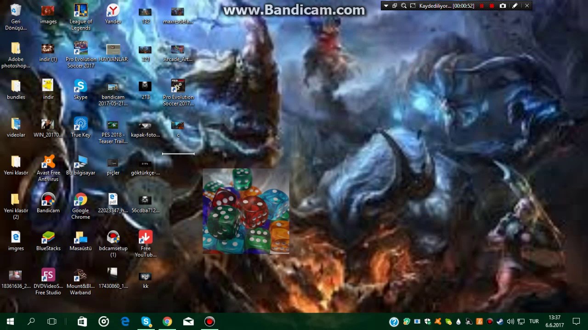
Task: Take a screenshot with Bandicam camera icon
Action: pyautogui.click(x=503, y=6)
